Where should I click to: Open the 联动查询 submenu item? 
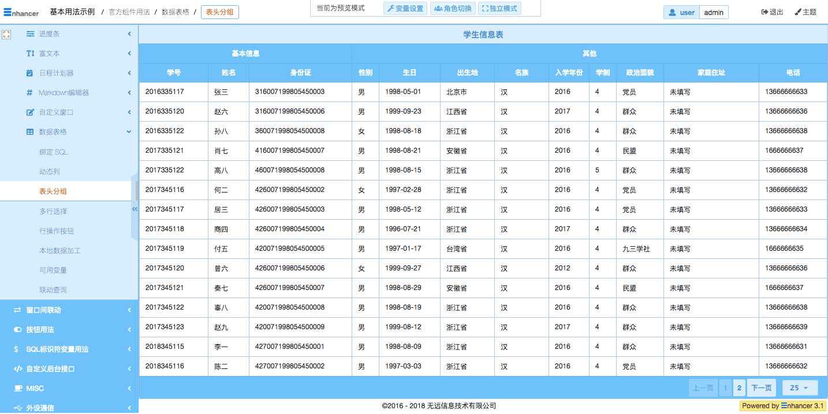53,290
